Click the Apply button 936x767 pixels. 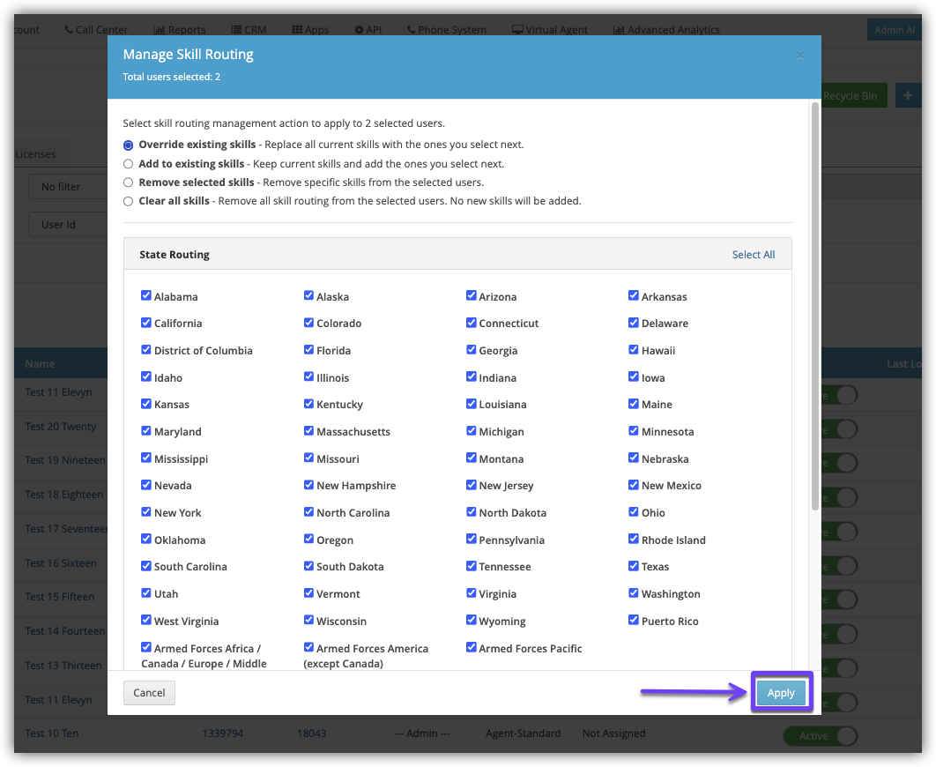pos(781,692)
